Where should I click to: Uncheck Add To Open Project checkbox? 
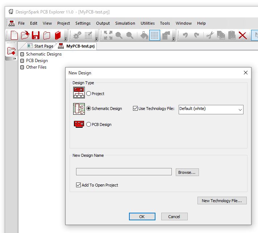(79, 185)
